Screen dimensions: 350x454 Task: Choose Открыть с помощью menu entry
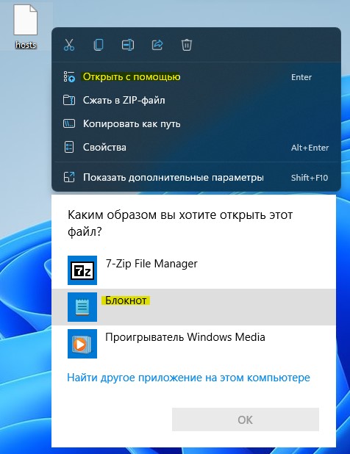click(196, 77)
